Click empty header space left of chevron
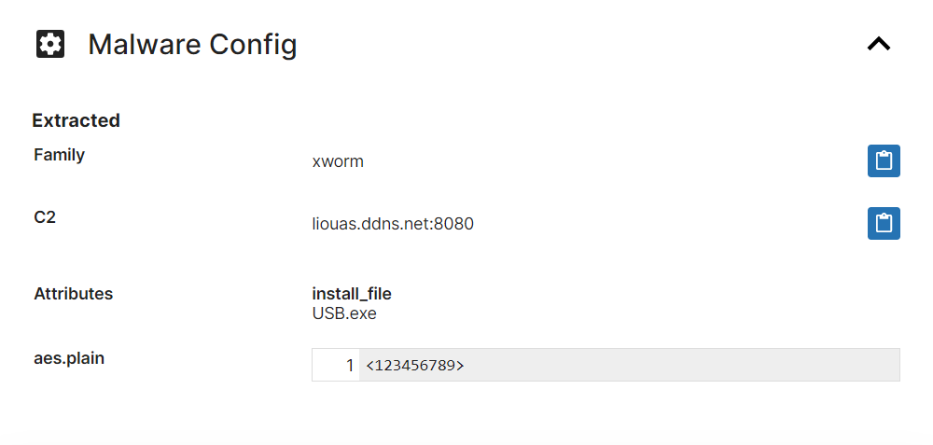Viewport: 933px width, 445px height. (580, 45)
